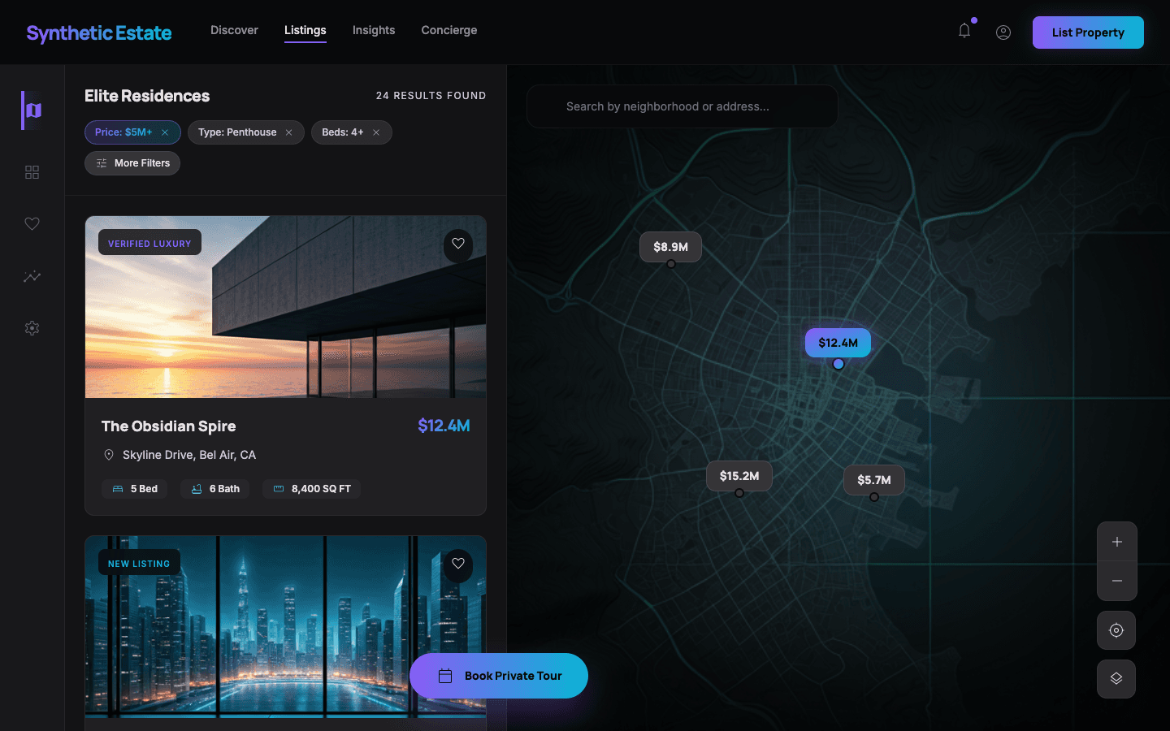Zoom in on the map
Viewport: 1170px width, 731px height.
(x=1117, y=542)
